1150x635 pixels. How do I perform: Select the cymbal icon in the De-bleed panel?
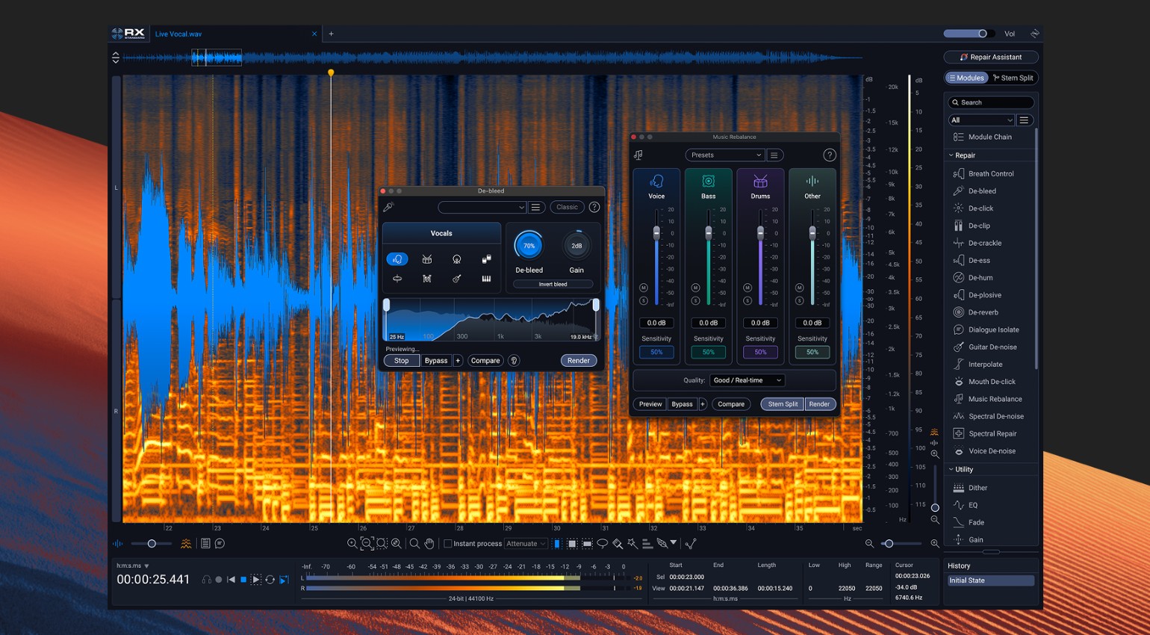point(397,278)
